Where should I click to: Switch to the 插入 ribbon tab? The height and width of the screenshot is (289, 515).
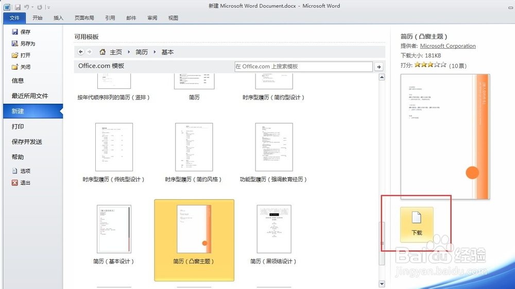59,18
